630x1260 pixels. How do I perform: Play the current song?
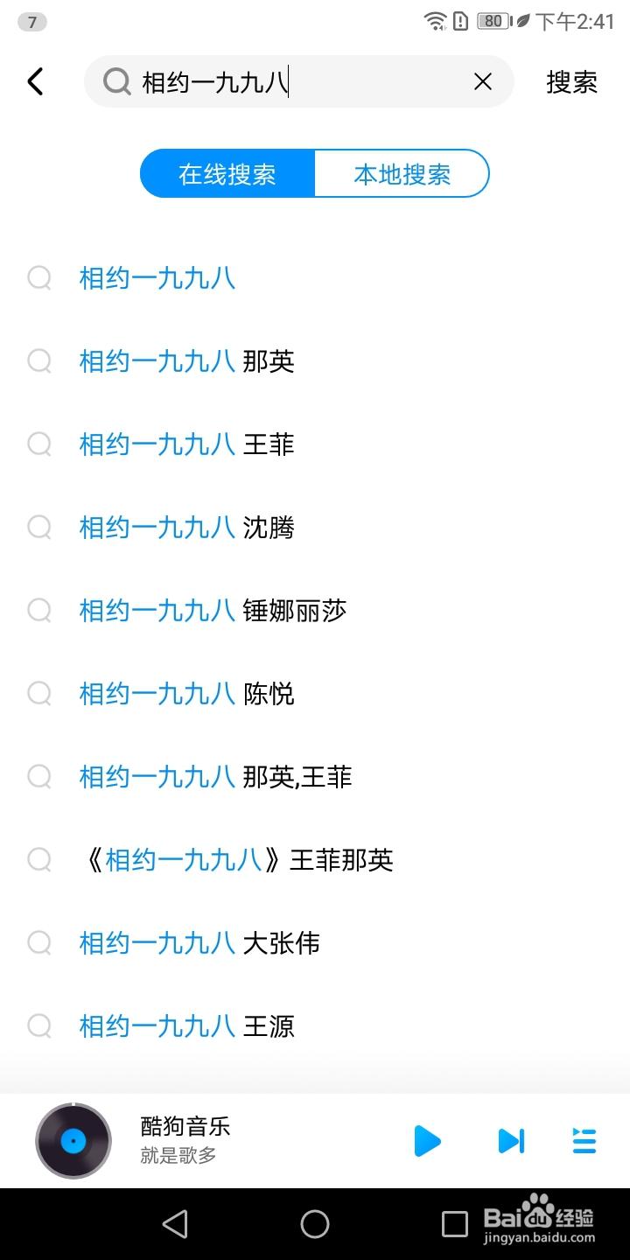coord(426,1141)
